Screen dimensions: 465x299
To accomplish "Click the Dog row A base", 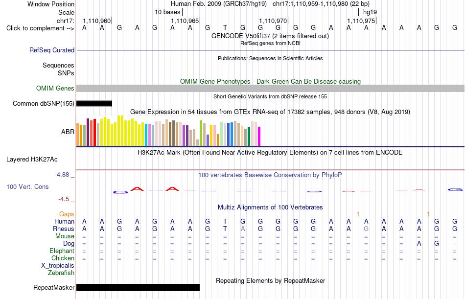I will coord(419,244).
